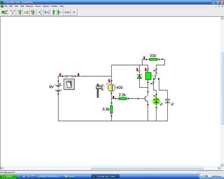Select the crocodile clip tool

point(4,12)
